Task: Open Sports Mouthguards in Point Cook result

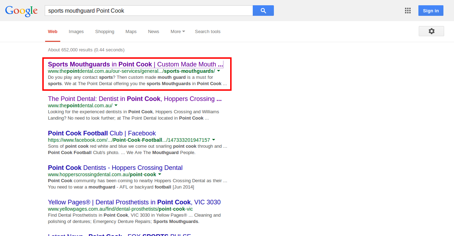Action: (x=135, y=64)
